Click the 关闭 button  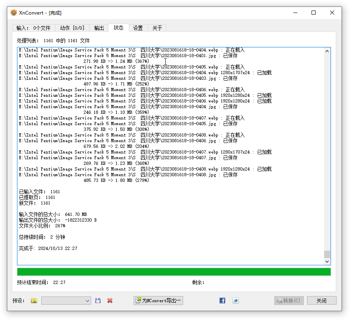[x=322, y=301]
